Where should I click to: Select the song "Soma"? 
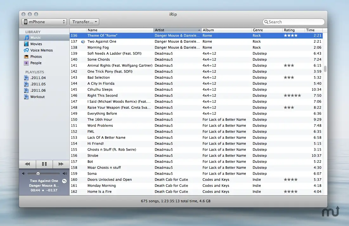click(196, 174)
